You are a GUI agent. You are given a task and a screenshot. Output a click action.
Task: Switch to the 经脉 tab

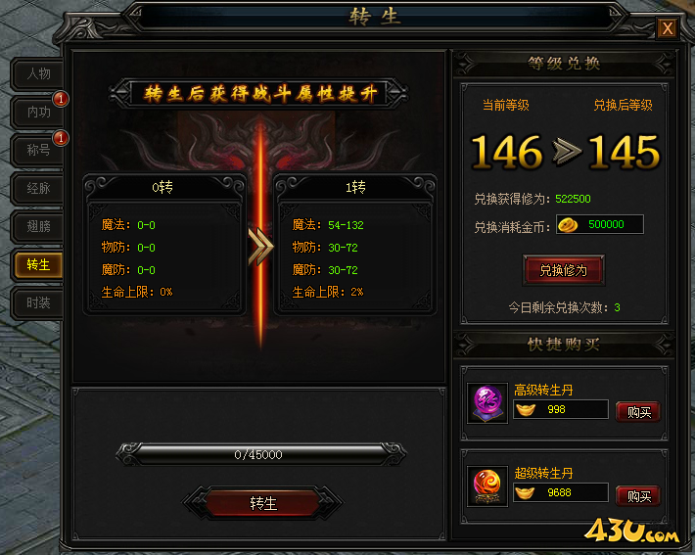[38, 188]
